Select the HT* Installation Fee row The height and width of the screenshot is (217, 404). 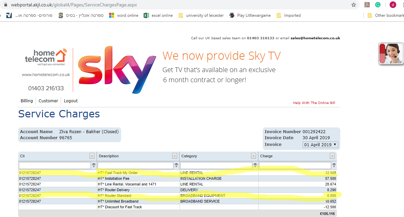178,178
